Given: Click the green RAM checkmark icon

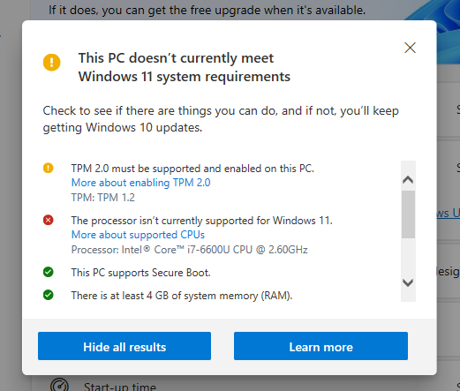Looking at the screenshot, I should click(x=49, y=295).
